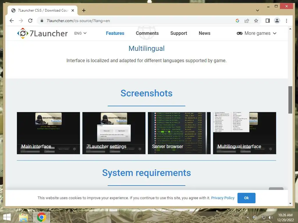Go forward with the browser forward arrow

pyautogui.click(x=21, y=21)
